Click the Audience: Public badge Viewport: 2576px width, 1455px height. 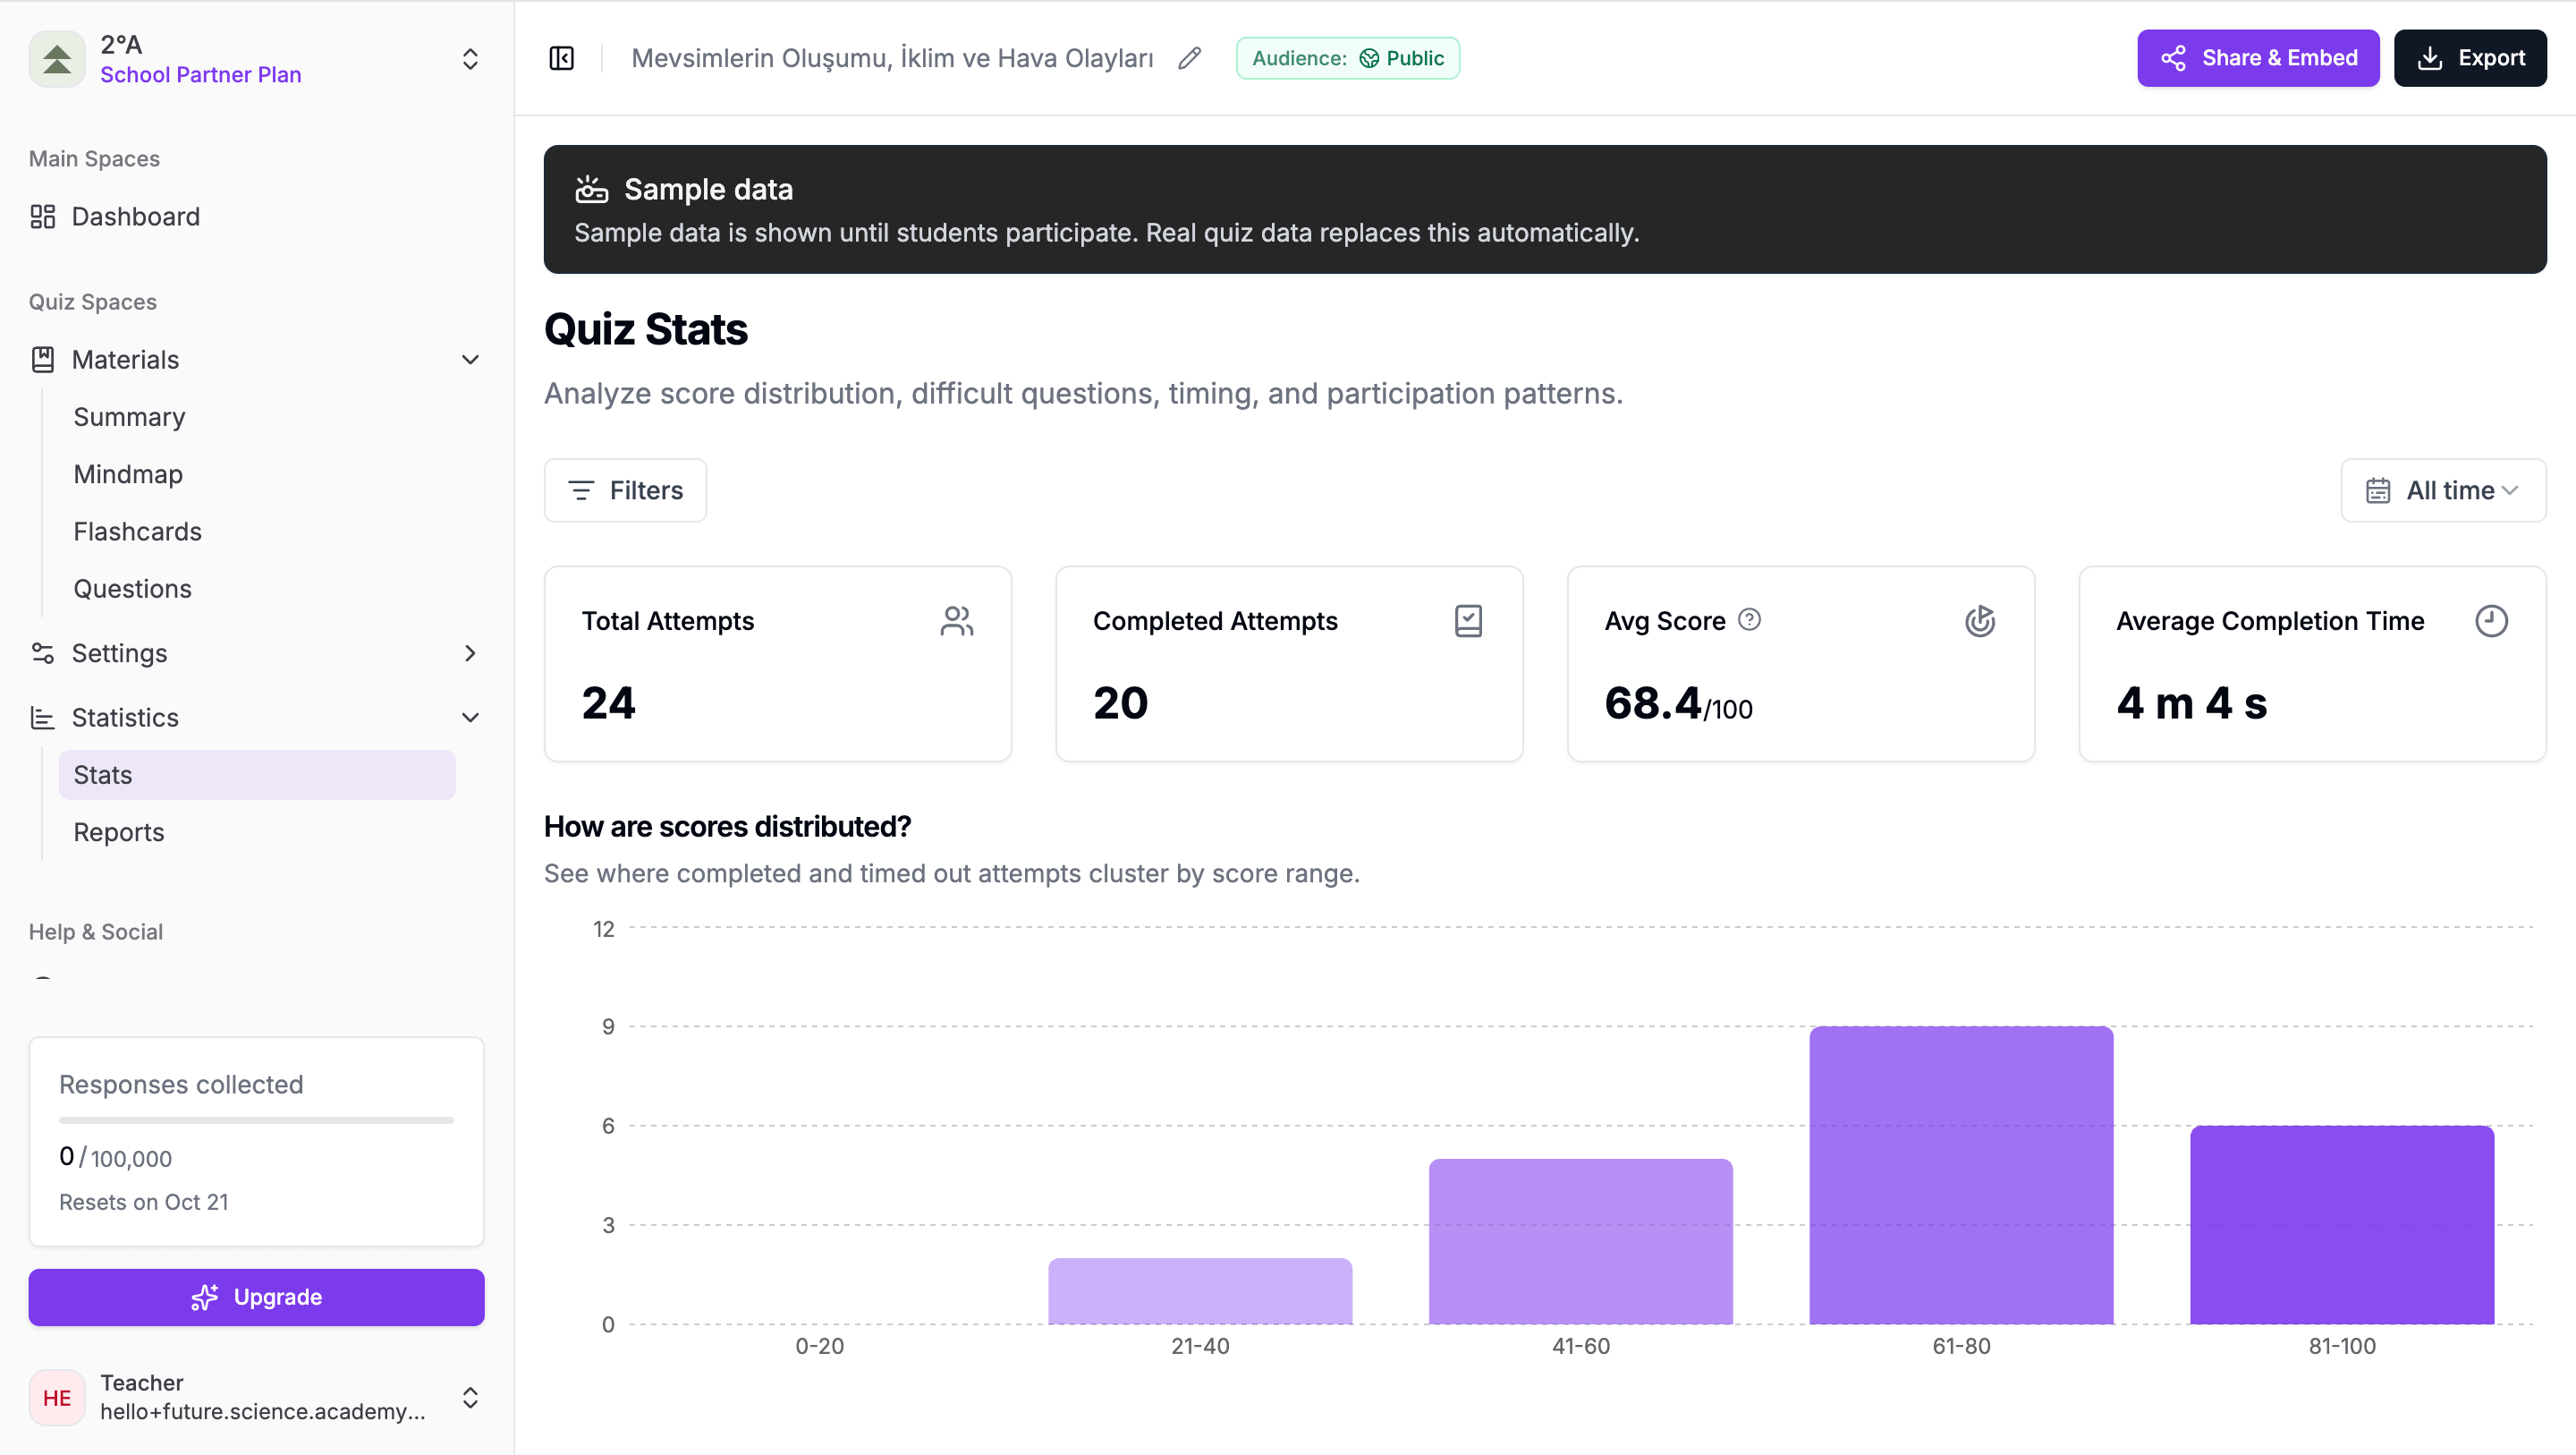point(1348,58)
